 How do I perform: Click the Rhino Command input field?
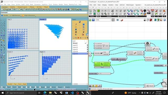coord(44,12)
